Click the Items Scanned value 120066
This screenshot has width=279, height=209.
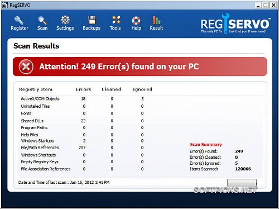click(243, 169)
